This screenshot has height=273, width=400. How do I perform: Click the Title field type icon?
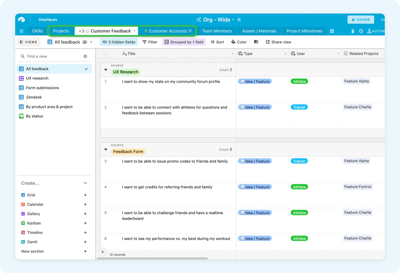[124, 54]
